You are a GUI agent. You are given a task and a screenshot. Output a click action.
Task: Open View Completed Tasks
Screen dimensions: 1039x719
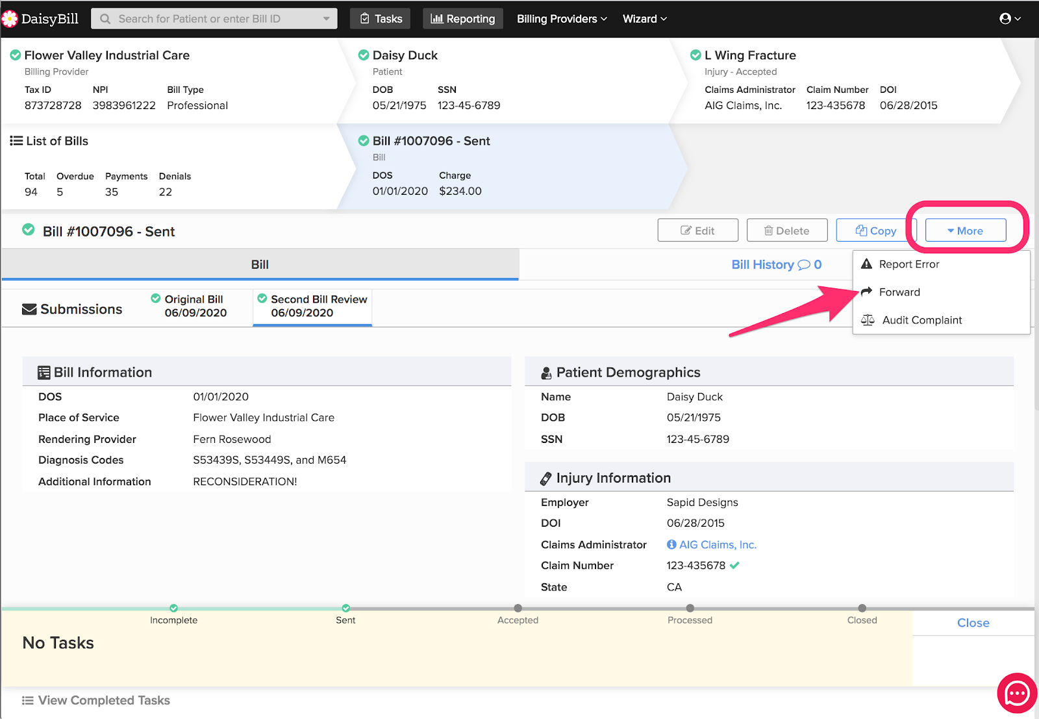[x=96, y=700]
